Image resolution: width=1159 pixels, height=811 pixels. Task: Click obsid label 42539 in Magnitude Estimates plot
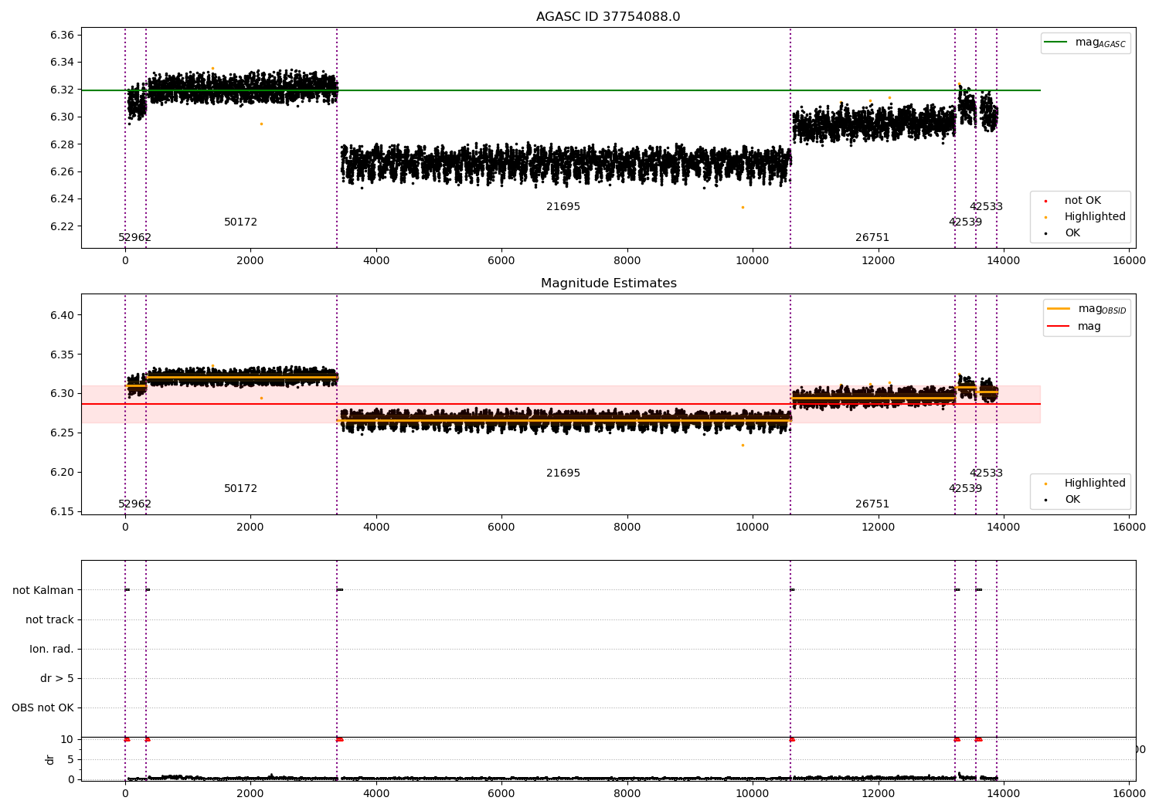point(965,489)
